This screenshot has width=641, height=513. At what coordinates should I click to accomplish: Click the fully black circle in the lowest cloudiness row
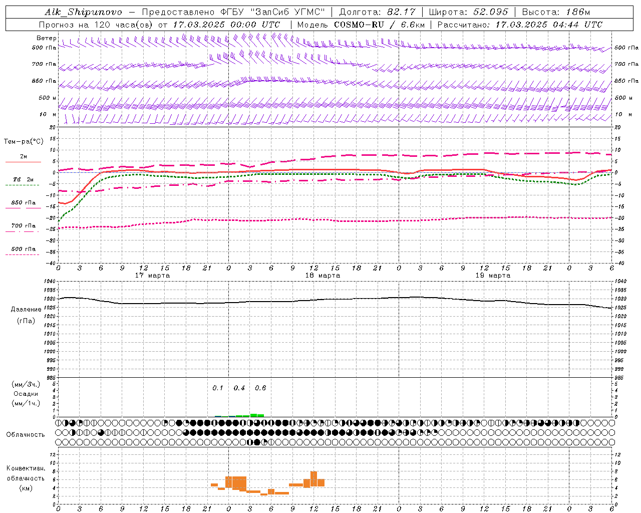pyautogui.click(x=257, y=442)
